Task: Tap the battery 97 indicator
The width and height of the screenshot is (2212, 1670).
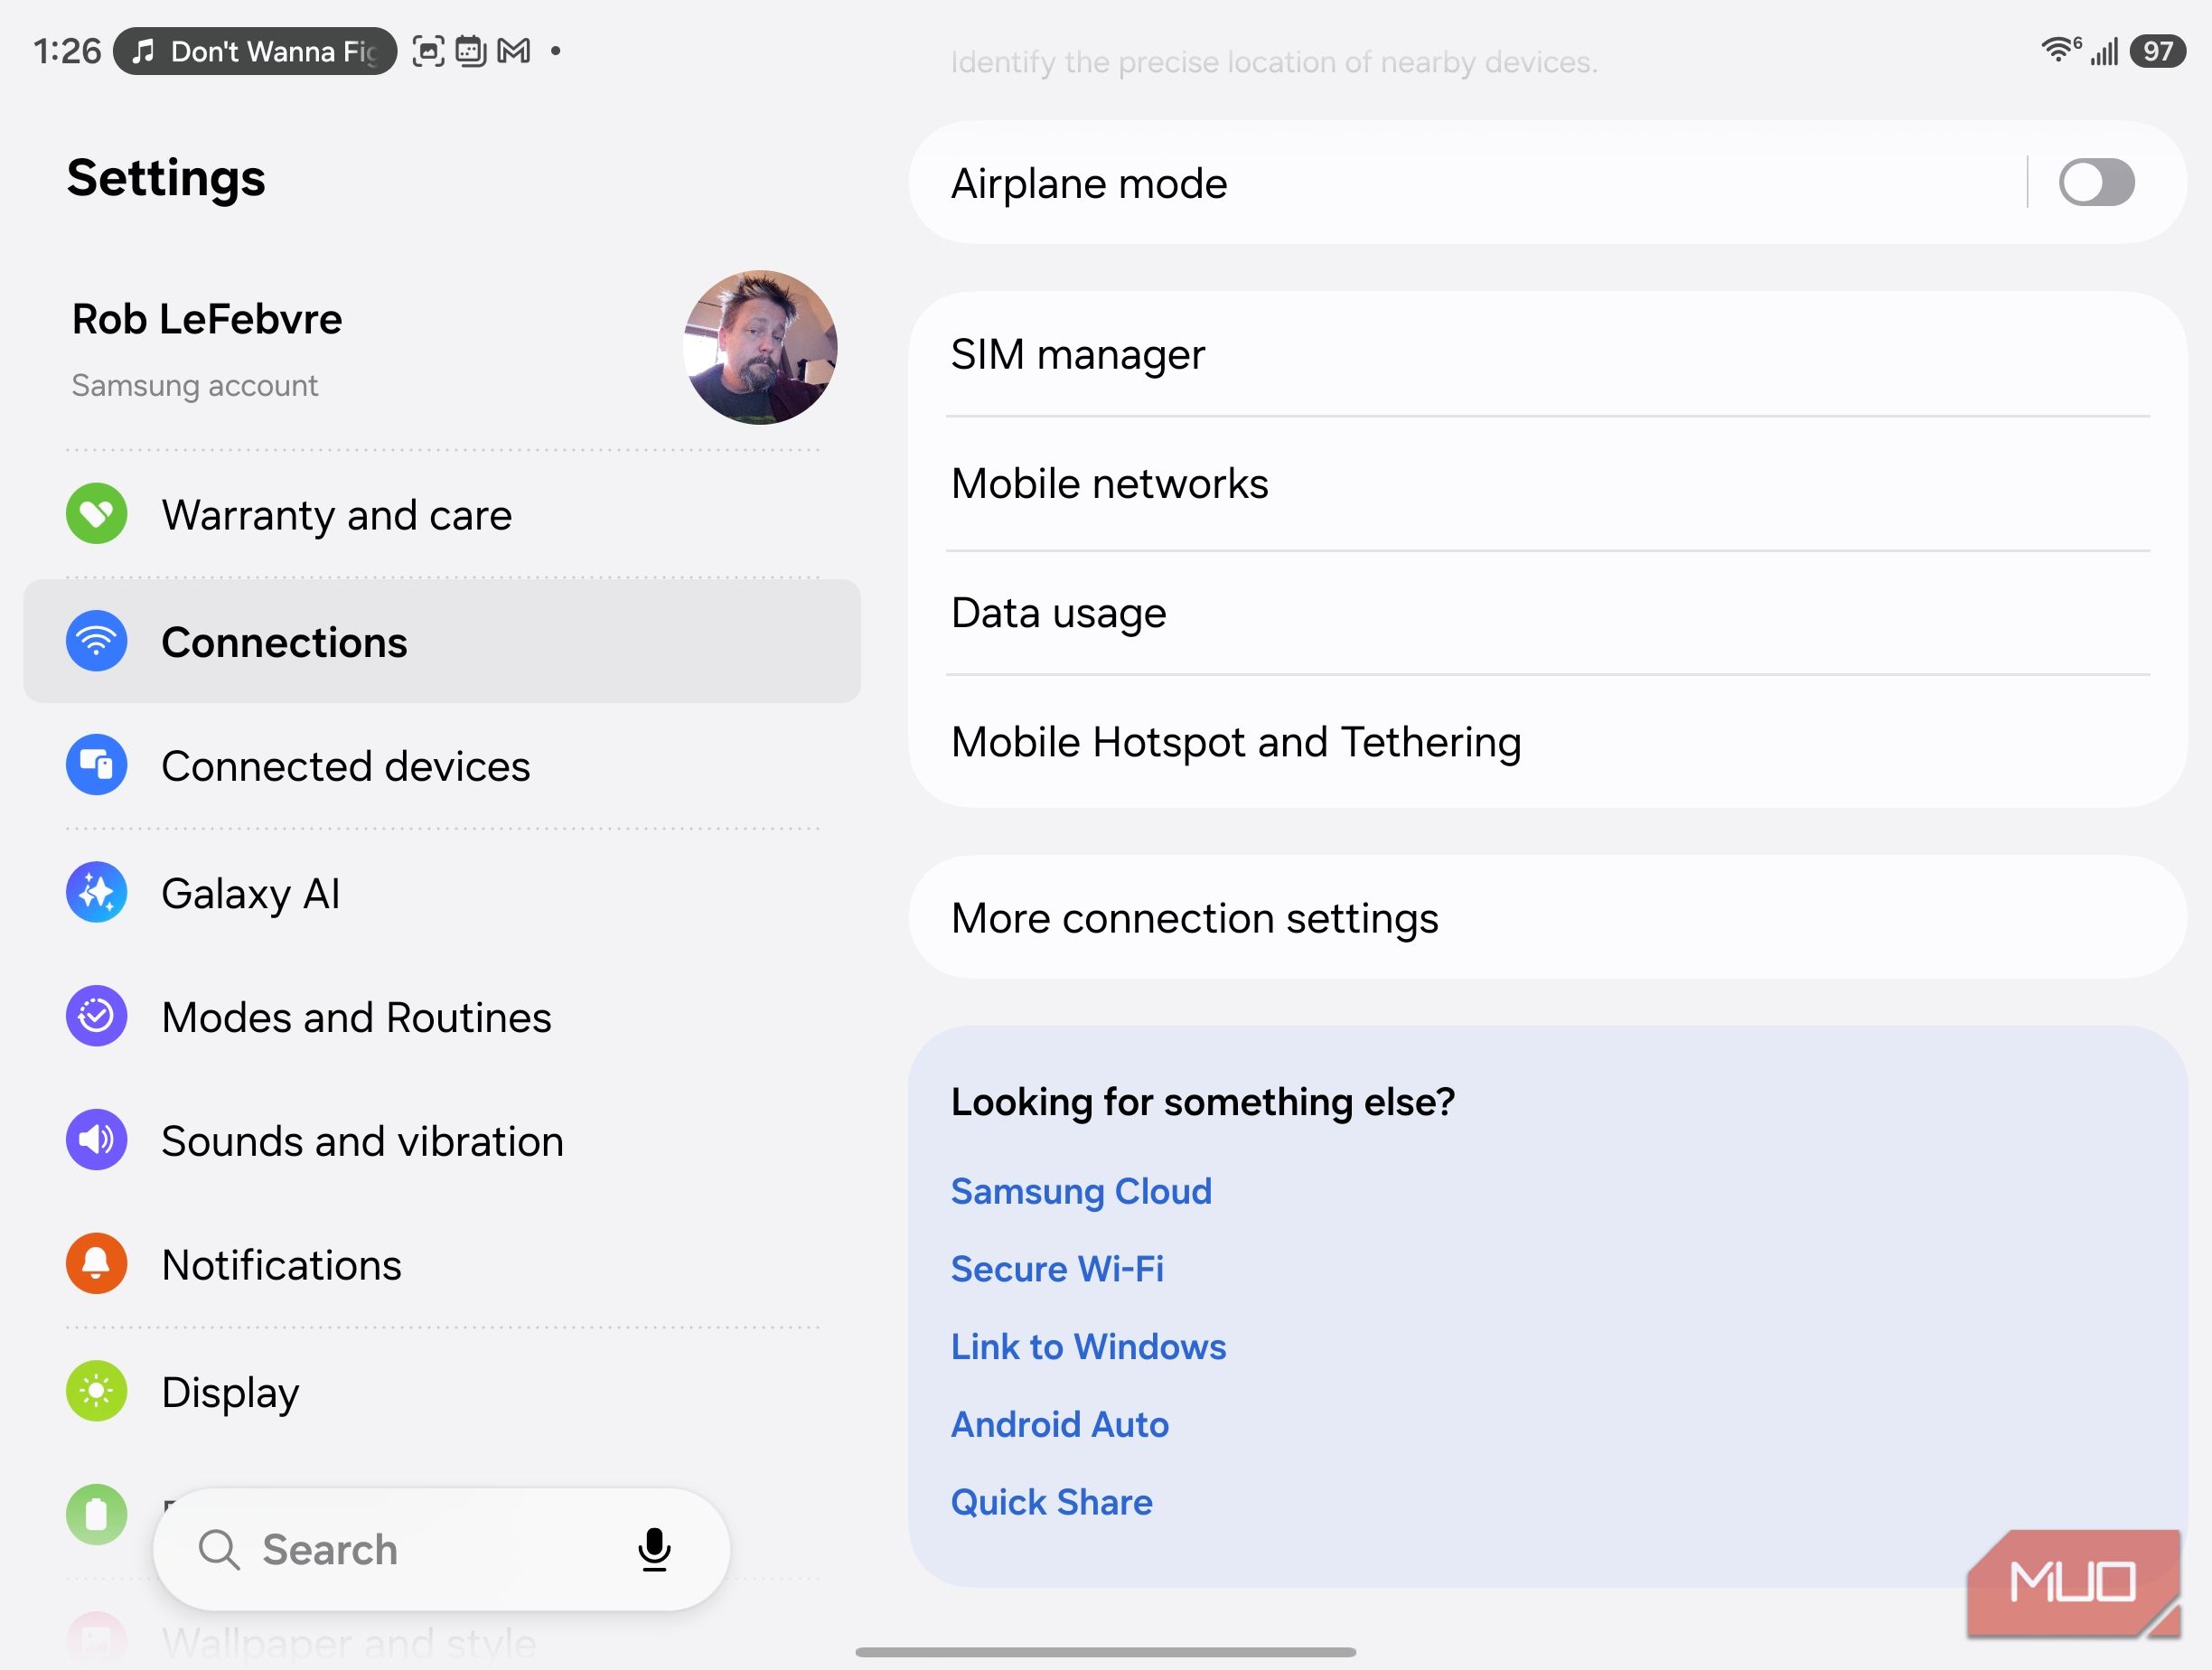Action: (x=2158, y=50)
